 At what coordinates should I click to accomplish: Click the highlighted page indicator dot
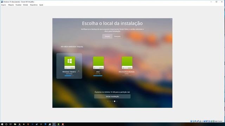115,101
